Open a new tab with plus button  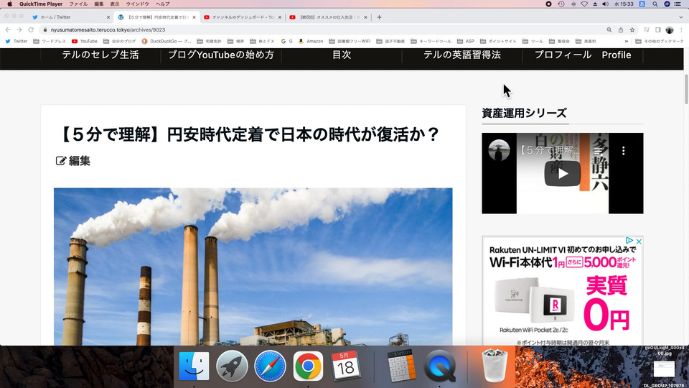click(379, 17)
